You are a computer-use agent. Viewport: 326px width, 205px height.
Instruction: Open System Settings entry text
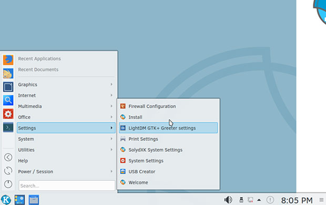click(x=146, y=161)
